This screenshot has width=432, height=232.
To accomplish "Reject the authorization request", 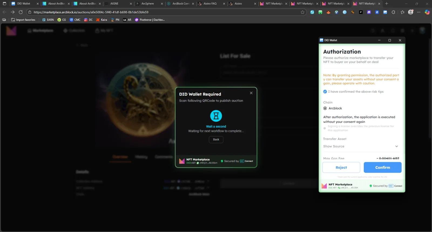I will pos(341,168).
